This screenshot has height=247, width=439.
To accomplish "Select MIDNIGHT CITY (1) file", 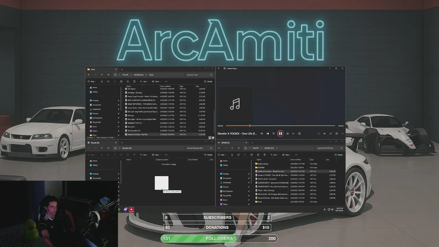I will (x=165, y=123).
